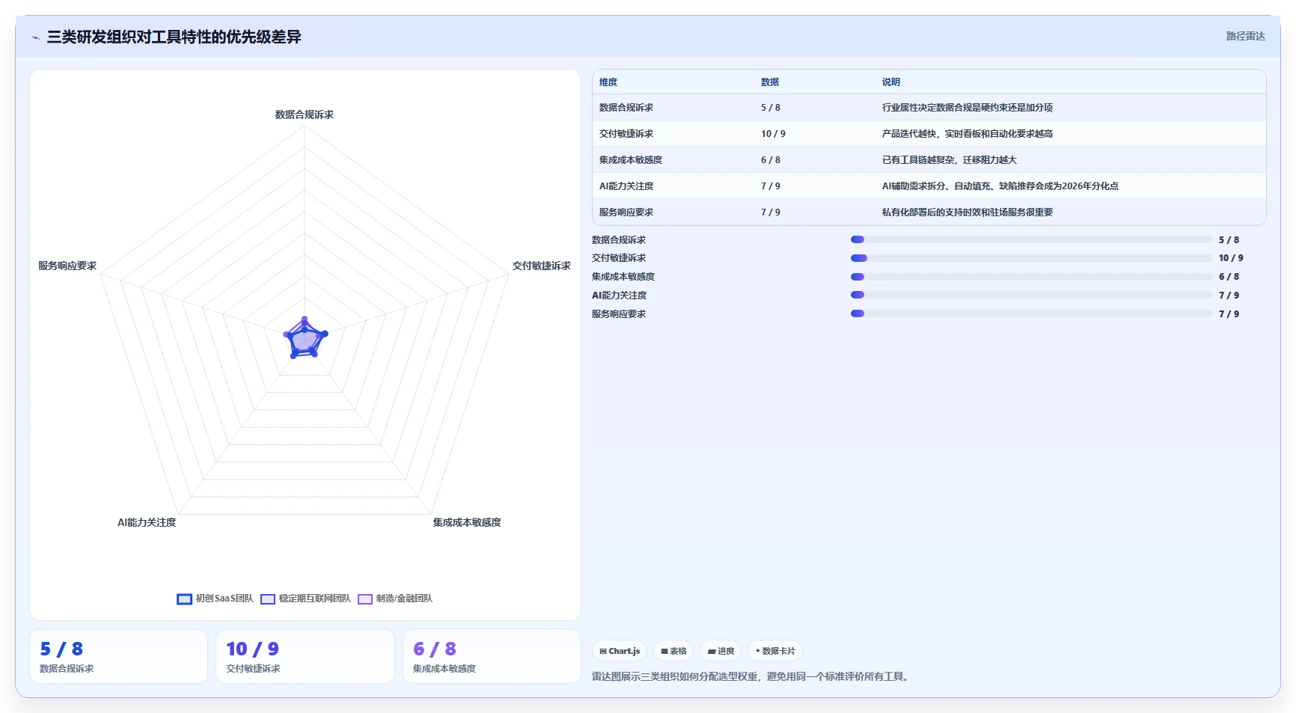Click the 交付敏捷诉求 progress bar
The width and height of the screenshot is (1296, 713).
click(x=1031, y=258)
